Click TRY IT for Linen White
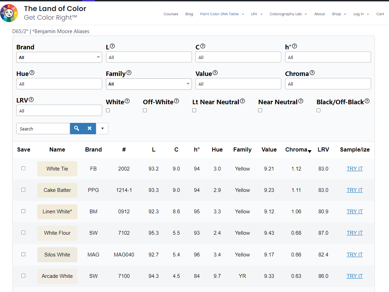 coord(354,211)
